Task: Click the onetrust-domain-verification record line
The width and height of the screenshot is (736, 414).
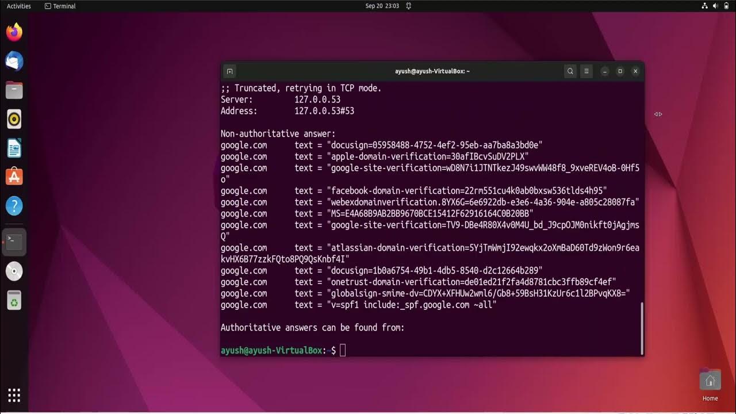Action: point(419,282)
